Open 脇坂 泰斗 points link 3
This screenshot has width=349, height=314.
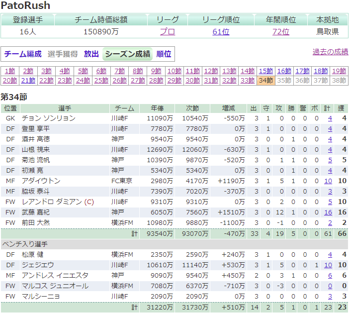coord(330,192)
